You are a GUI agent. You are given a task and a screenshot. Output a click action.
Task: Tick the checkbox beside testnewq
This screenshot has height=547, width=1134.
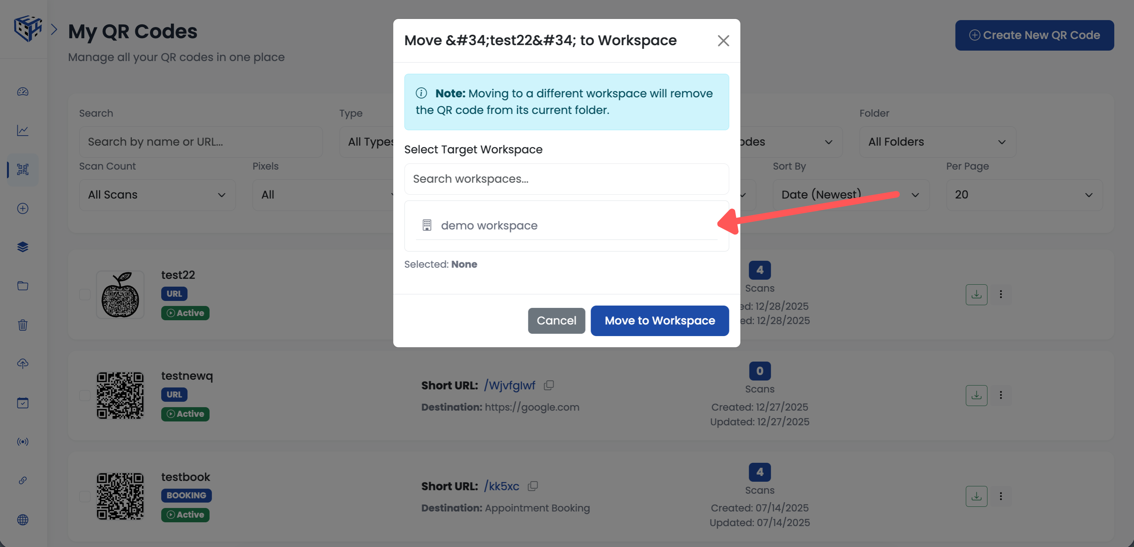(x=85, y=396)
